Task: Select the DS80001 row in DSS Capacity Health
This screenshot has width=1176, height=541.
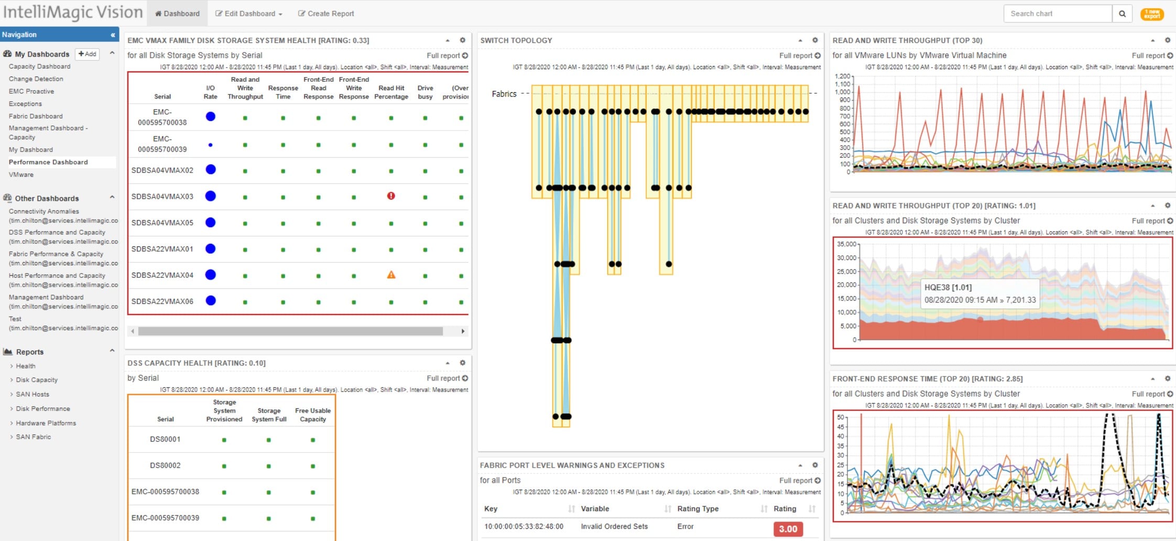Action: [x=231, y=439]
